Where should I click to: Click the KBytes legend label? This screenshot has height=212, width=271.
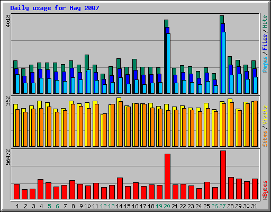265,190
